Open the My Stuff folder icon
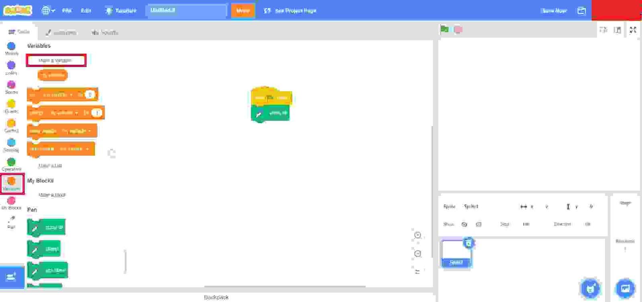The width and height of the screenshot is (642, 302). point(581,11)
